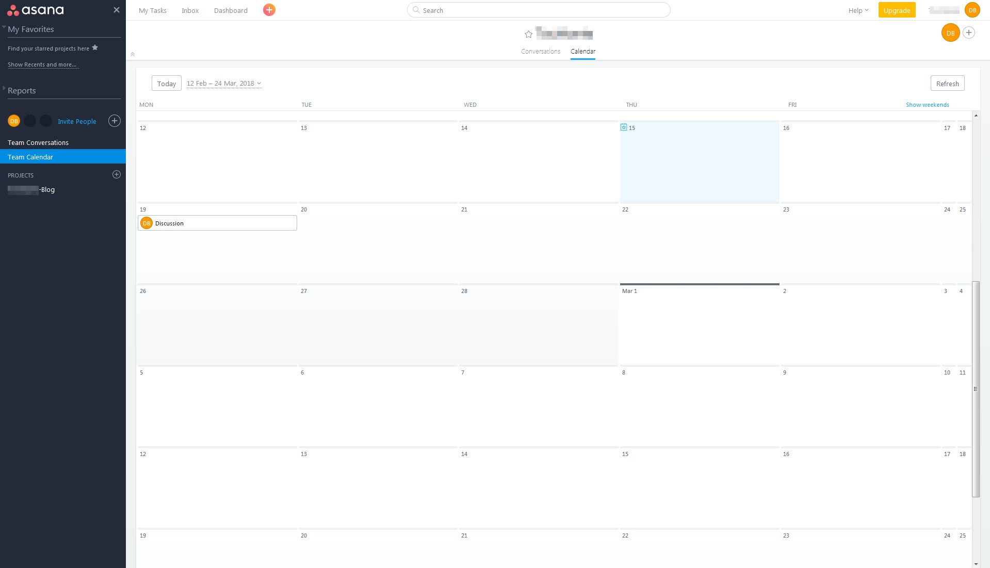Select the Calendar tab
Viewport: 990px width, 568px height.
click(583, 51)
